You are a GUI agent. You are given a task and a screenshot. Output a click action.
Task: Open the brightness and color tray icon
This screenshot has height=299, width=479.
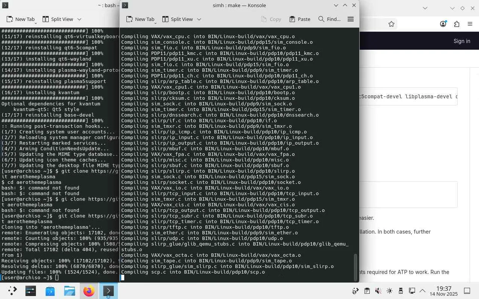point(389,291)
